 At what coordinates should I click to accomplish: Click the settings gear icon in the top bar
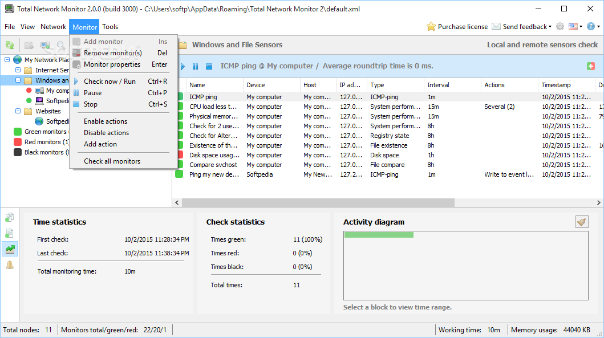pyautogui.click(x=560, y=27)
